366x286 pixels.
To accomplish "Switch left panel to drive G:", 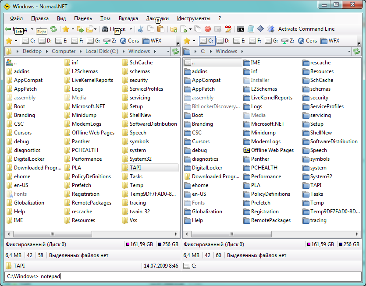I will coord(93,41).
